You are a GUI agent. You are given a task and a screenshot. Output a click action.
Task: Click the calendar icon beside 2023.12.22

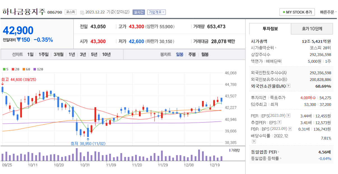[x=82, y=12]
